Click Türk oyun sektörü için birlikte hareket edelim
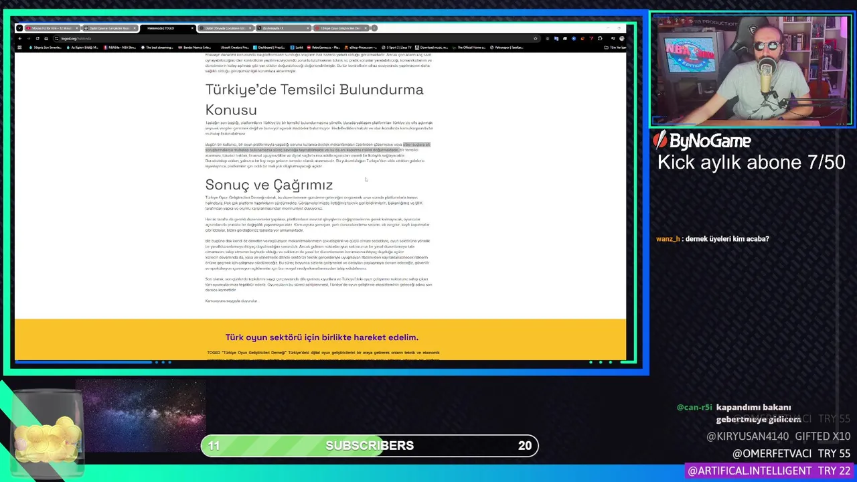Viewport: 857px width, 482px height. click(321, 337)
